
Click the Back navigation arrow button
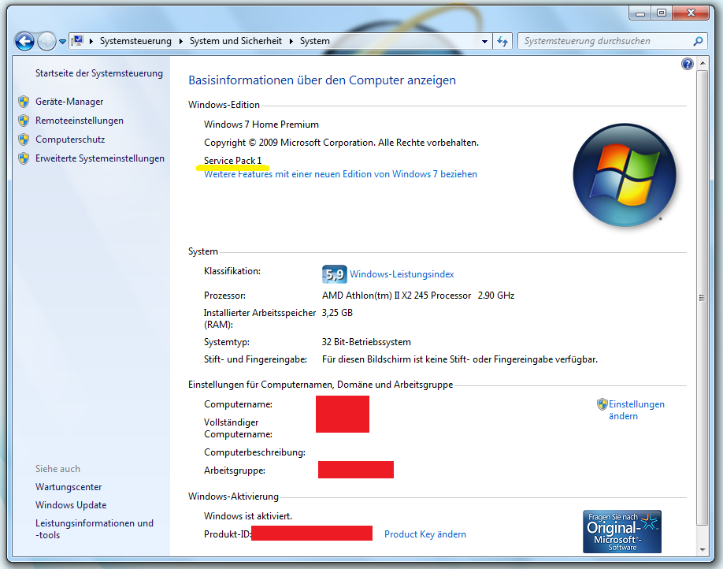(24, 41)
